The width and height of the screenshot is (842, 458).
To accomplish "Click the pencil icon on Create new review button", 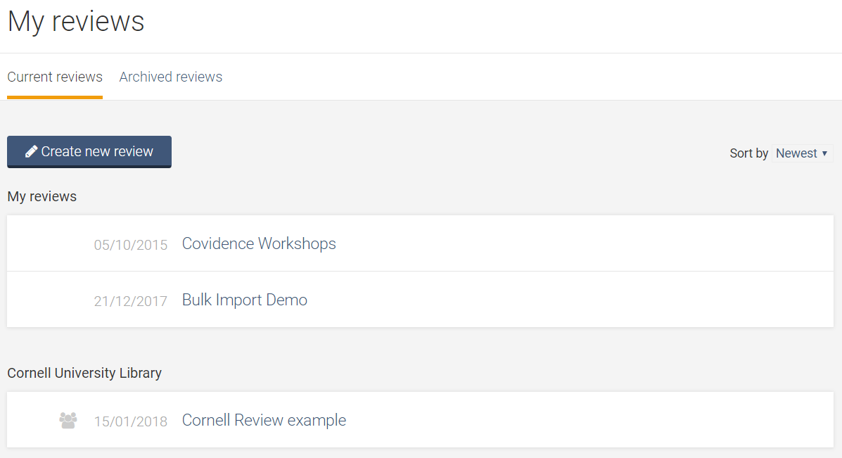I will click(x=30, y=151).
